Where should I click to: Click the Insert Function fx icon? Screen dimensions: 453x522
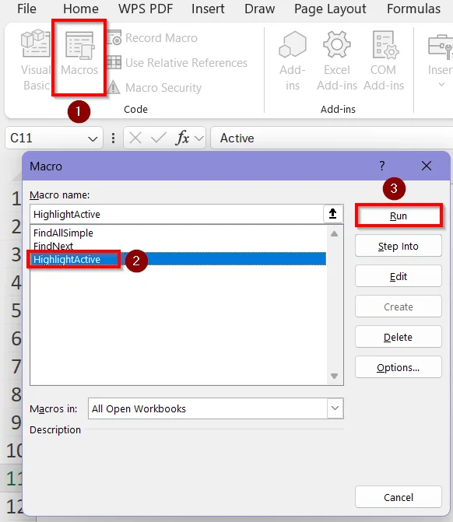point(183,138)
